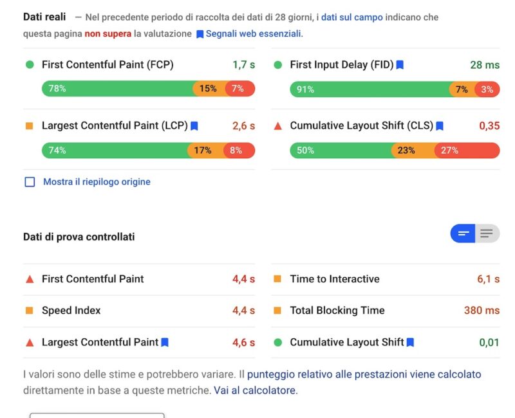Check the Mostra il riepilogo origine checkbox

coord(28,182)
